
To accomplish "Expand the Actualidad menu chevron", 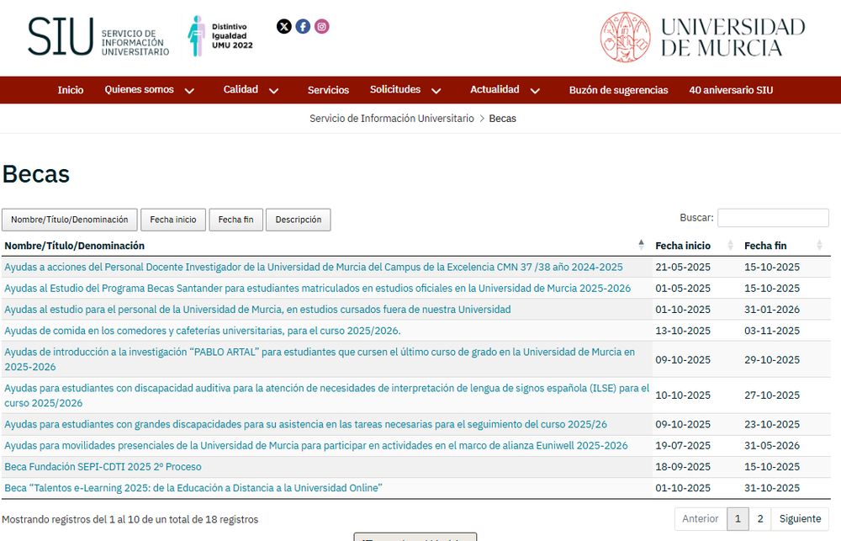I will click(x=535, y=91).
